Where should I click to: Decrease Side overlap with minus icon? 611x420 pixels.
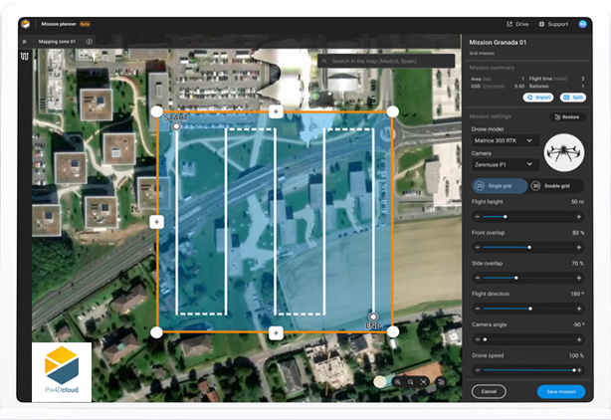click(x=478, y=279)
